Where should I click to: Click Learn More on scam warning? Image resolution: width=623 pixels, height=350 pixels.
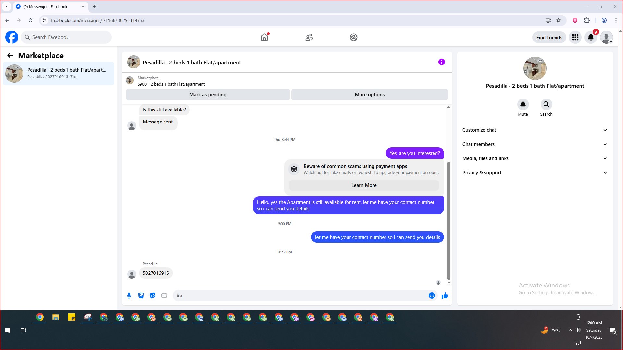(364, 185)
